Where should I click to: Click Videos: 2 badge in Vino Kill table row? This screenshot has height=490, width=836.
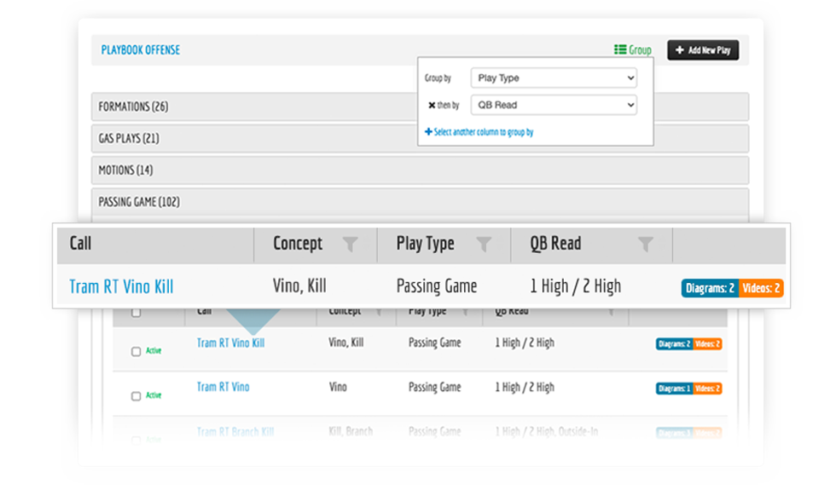707,344
